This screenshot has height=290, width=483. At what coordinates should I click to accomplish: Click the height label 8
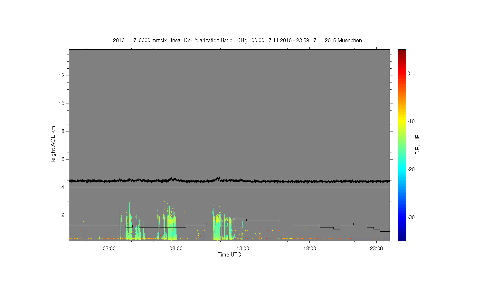63,131
